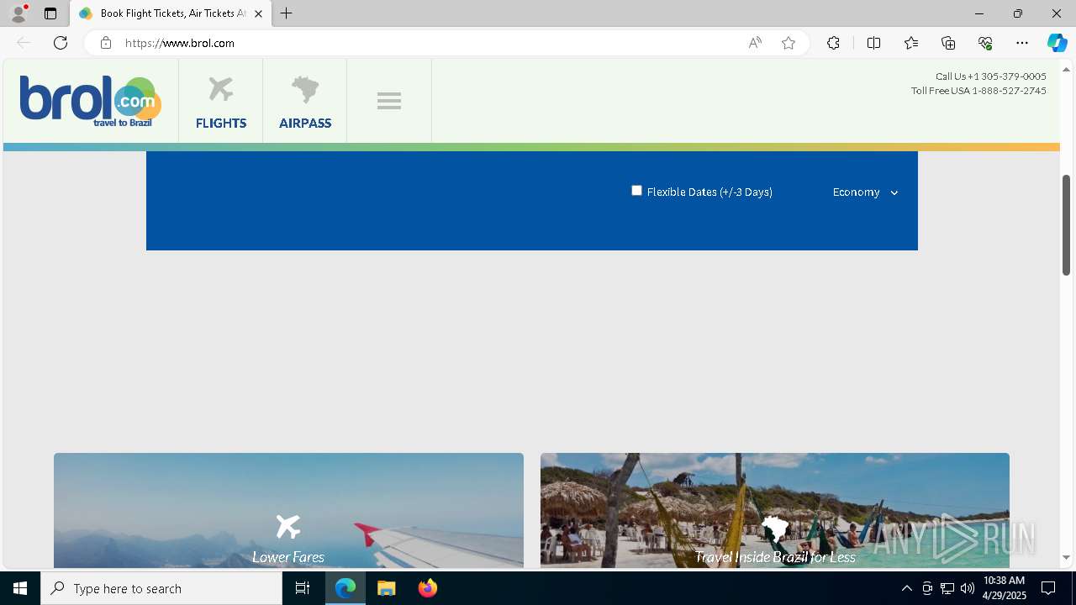Click the scrollbar down arrow
The width and height of the screenshot is (1076, 605).
tap(1066, 557)
